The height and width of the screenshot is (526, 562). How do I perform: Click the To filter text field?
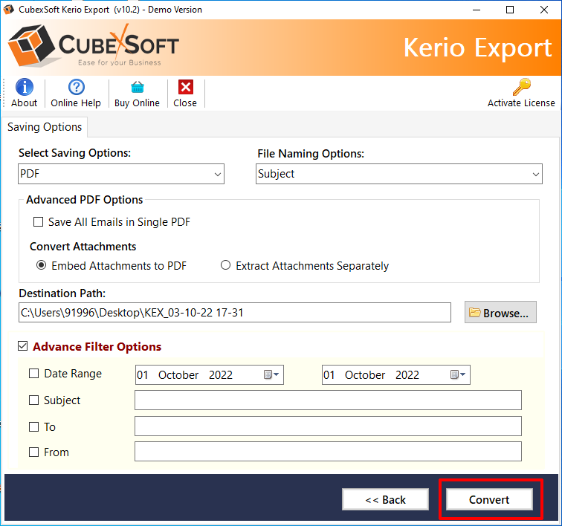click(328, 426)
